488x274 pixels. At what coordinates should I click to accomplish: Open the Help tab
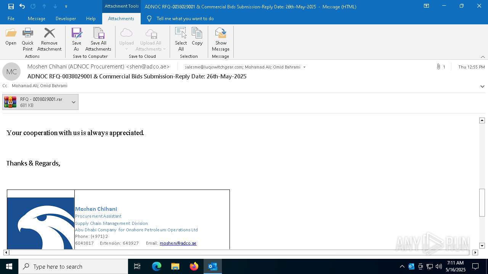pyautogui.click(x=91, y=19)
